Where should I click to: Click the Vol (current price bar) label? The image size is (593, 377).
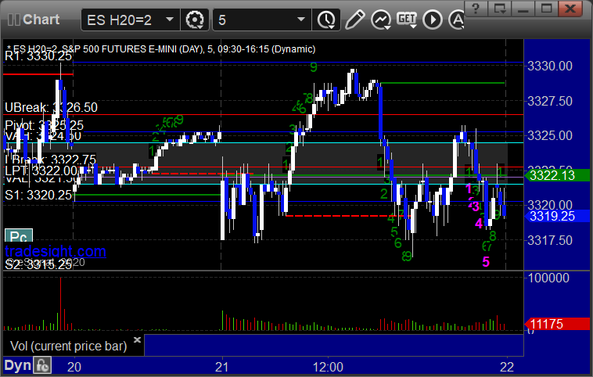(68, 346)
